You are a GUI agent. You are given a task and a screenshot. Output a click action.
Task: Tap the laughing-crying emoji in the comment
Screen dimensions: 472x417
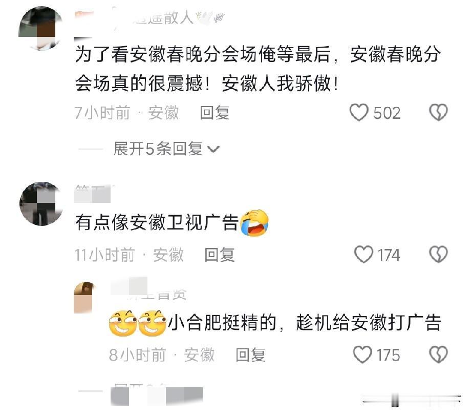[254, 223]
